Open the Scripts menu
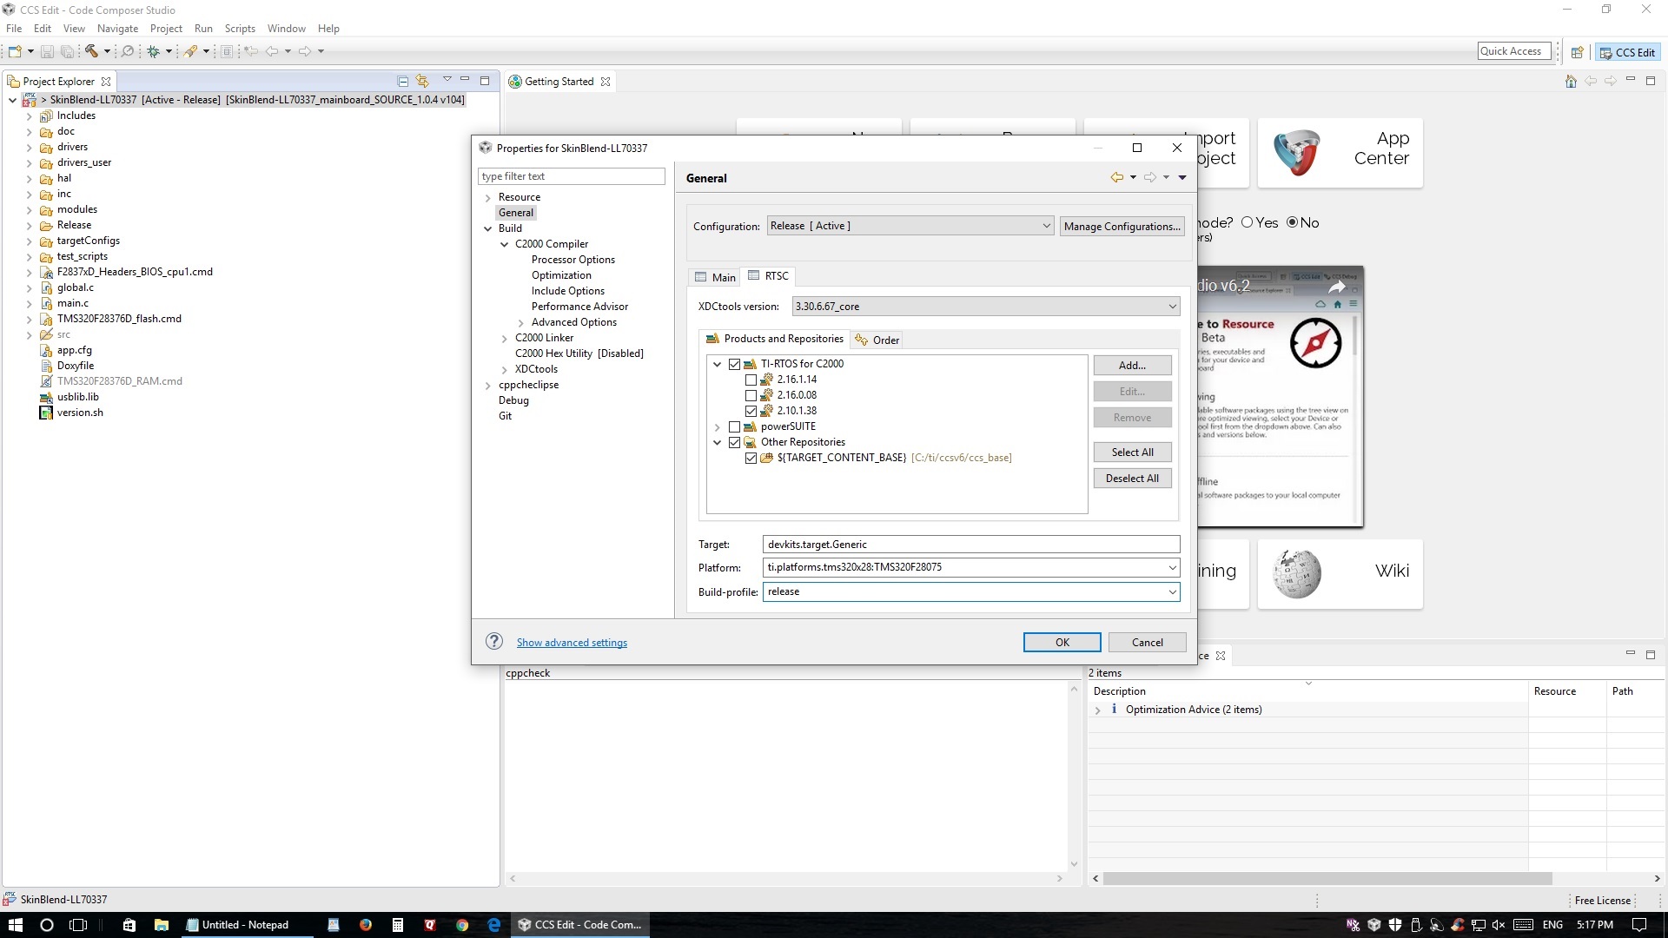Image resolution: width=1668 pixels, height=938 pixels. pos(240,28)
